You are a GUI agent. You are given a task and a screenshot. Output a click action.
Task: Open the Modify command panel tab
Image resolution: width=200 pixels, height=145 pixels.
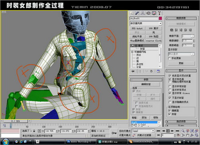tap(137, 13)
